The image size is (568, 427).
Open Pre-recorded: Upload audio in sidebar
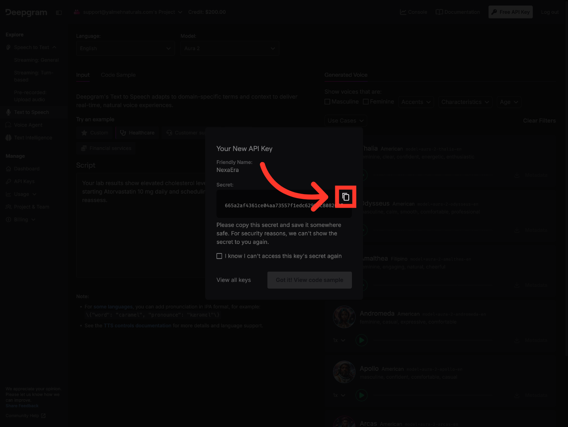pos(30,96)
